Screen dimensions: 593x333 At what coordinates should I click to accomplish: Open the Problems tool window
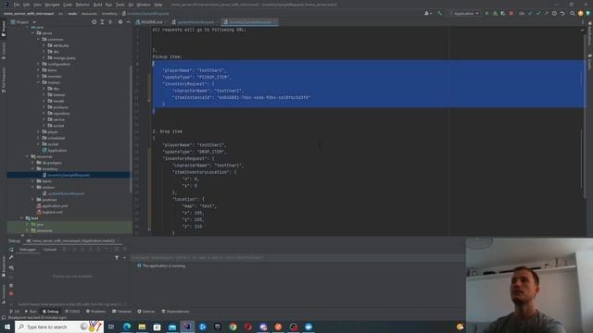[x=95, y=312]
